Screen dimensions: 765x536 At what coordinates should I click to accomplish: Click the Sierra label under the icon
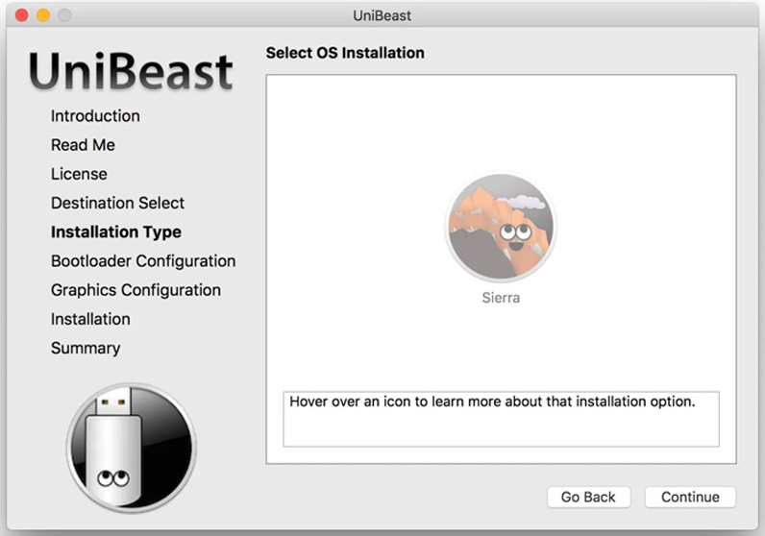(x=501, y=298)
